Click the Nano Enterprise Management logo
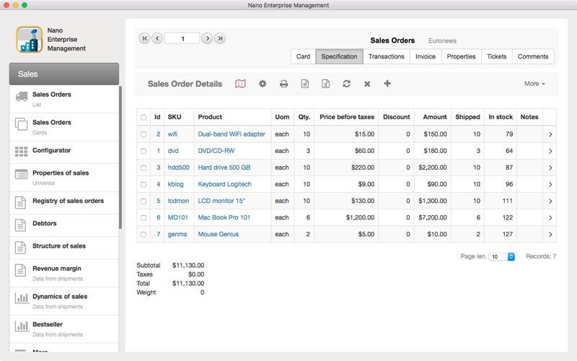The image size is (577, 361). tap(29, 40)
